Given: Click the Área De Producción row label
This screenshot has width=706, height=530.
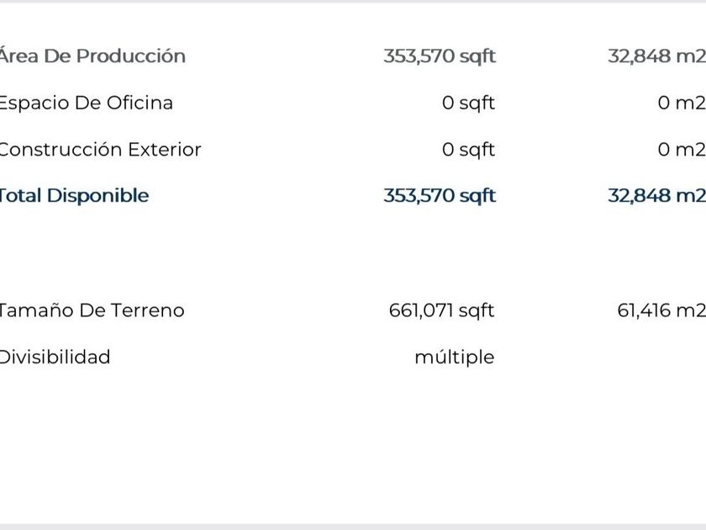Looking at the screenshot, I should [x=91, y=56].
